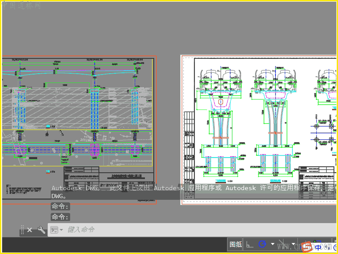Grab the command line drag handle grip
The image size is (338, 254).
pos(22,230)
